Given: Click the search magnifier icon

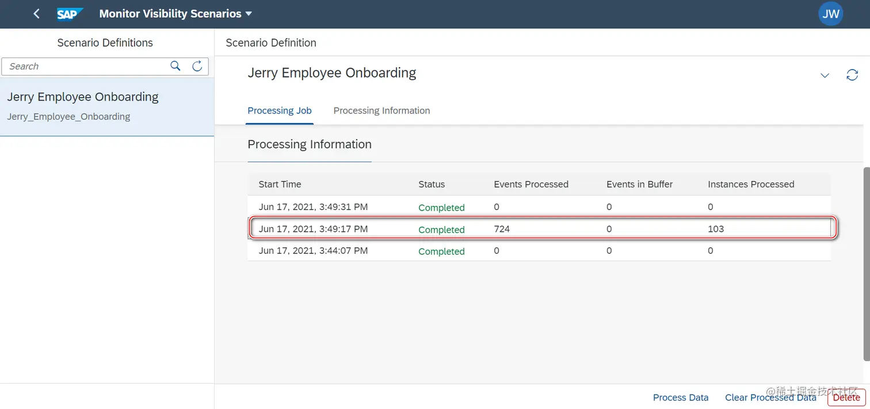Looking at the screenshot, I should click(175, 66).
